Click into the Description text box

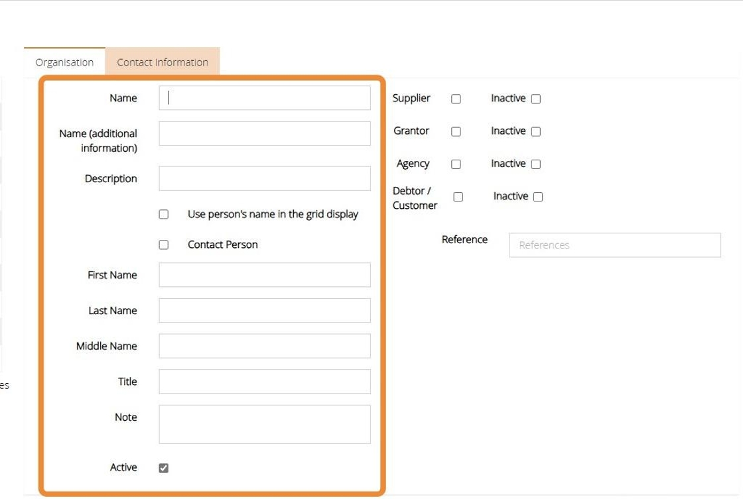pos(265,178)
